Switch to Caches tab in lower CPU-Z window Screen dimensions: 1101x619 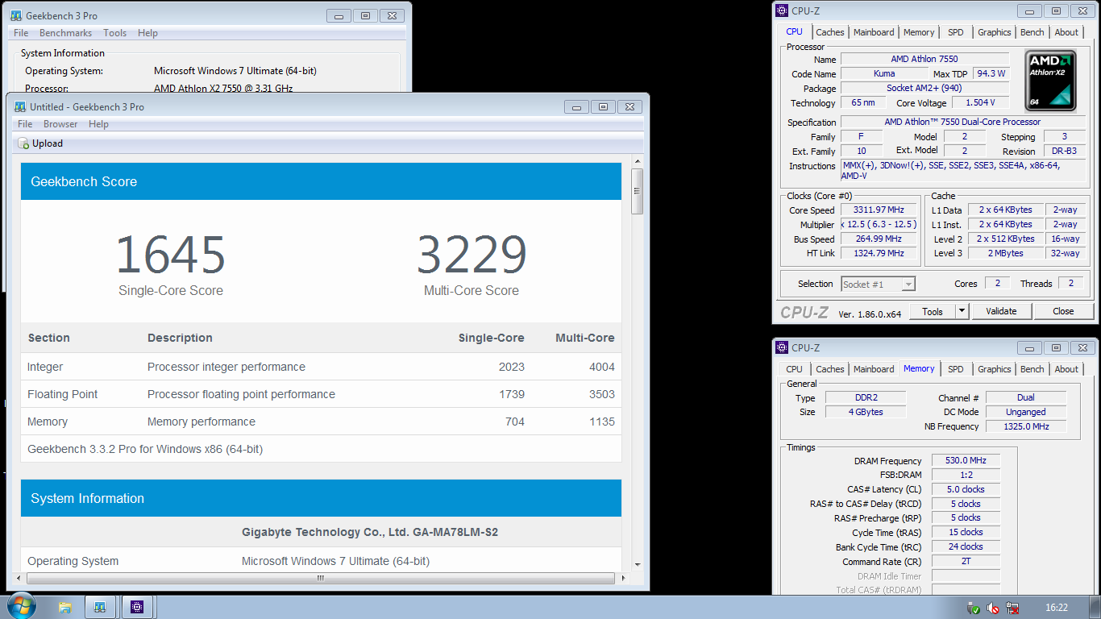coord(829,369)
